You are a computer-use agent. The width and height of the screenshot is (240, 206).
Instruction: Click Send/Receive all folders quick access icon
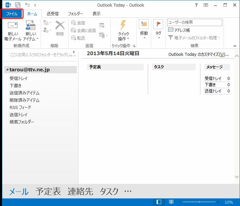pyautogui.click(x=18, y=5)
